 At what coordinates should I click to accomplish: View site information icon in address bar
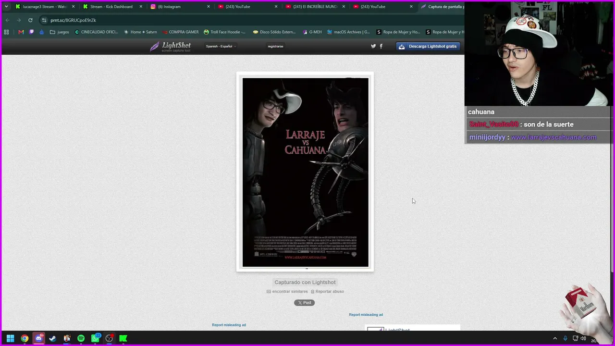(x=44, y=20)
